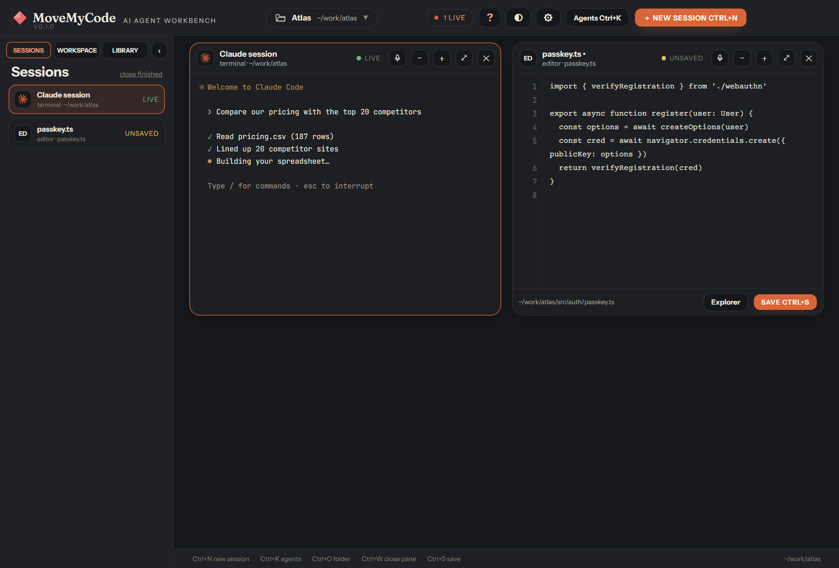
Task: Click the 'Compare our pricing' prompt line
Action: tap(315, 112)
